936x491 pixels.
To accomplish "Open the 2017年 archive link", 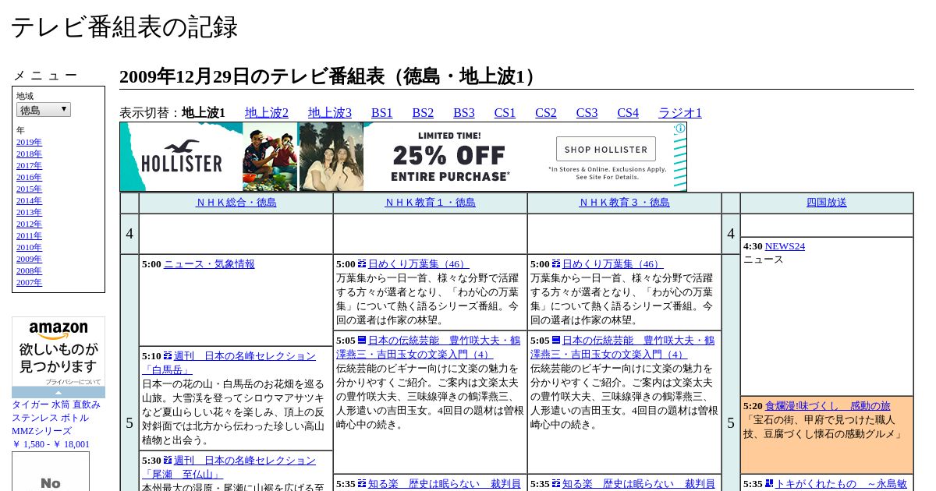I will (x=29, y=166).
